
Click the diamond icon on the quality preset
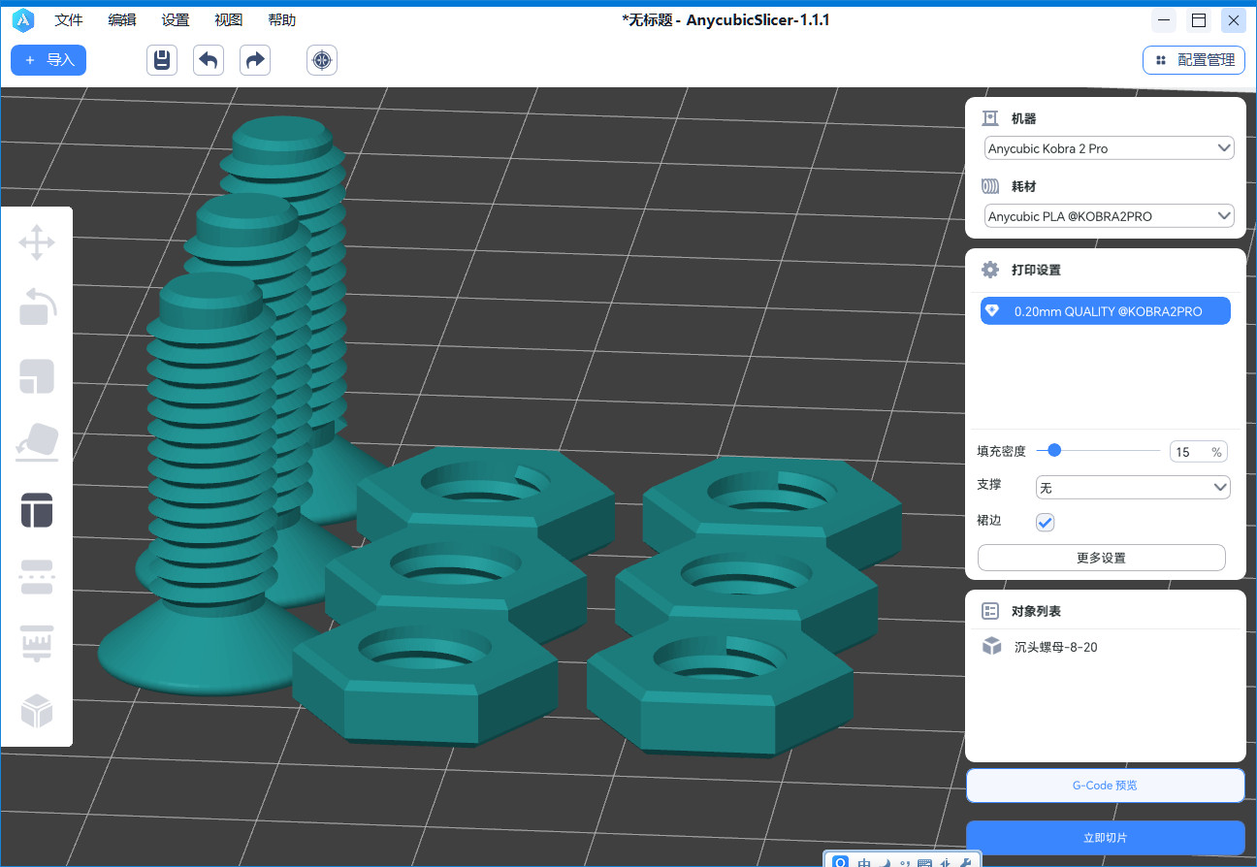(x=992, y=310)
